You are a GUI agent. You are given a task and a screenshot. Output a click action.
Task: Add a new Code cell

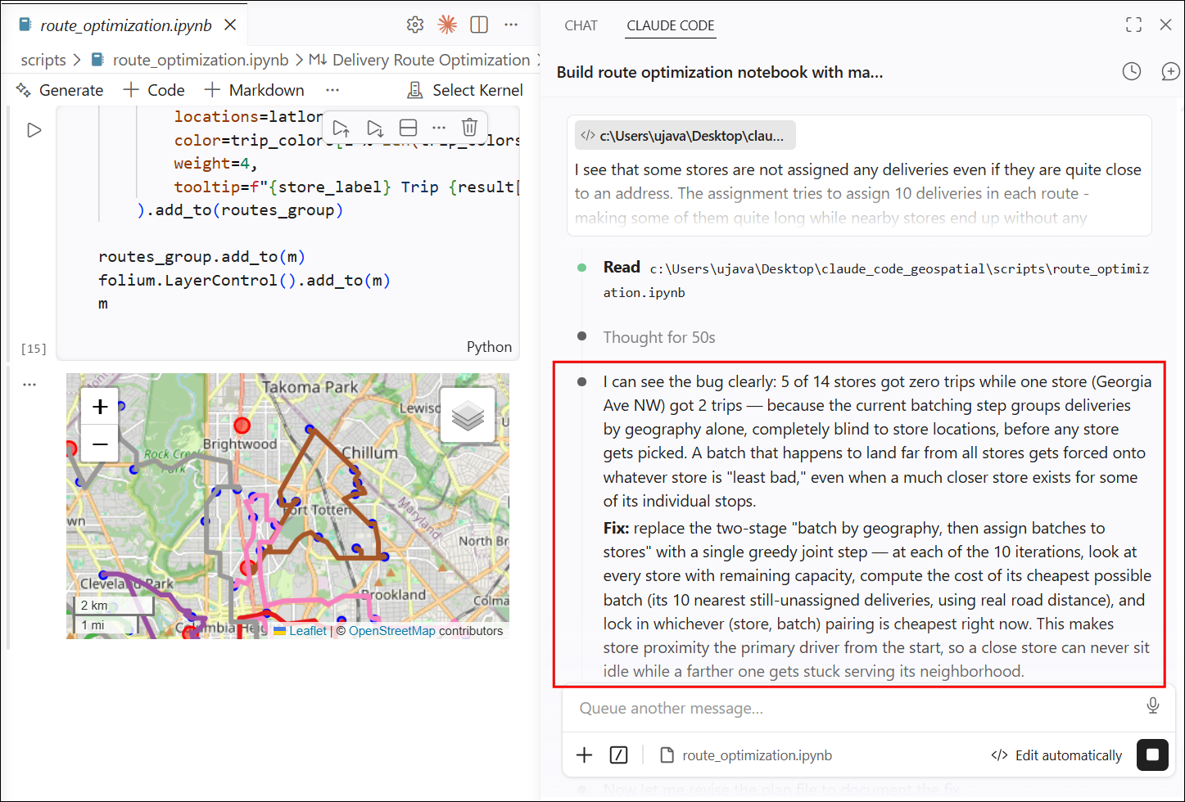click(x=154, y=90)
